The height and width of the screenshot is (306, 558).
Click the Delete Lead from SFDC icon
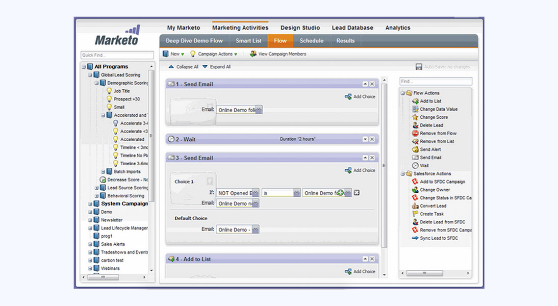415,222
